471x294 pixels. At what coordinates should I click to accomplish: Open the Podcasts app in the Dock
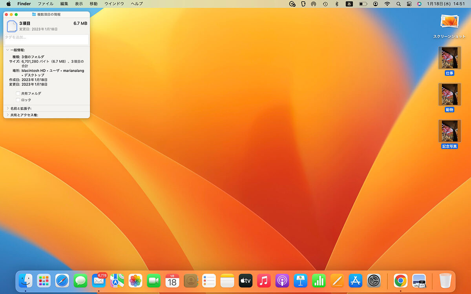point(282,281)
